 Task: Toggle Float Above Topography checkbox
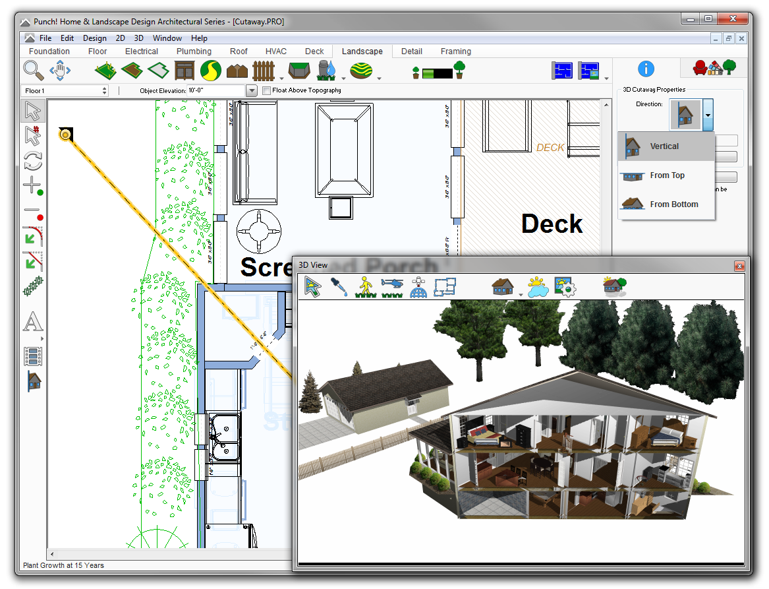[266, 90]
